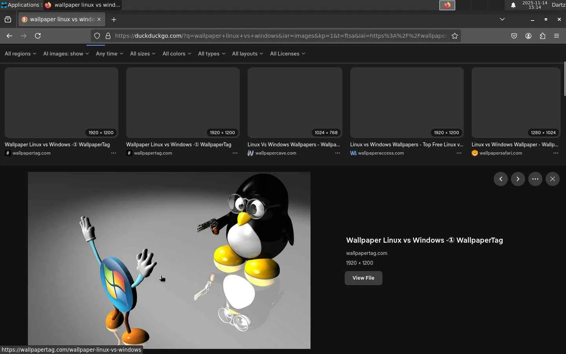The image size is (566, 354).
Task: Bookmark this page with the star icon
Action: tap(455, 36)
